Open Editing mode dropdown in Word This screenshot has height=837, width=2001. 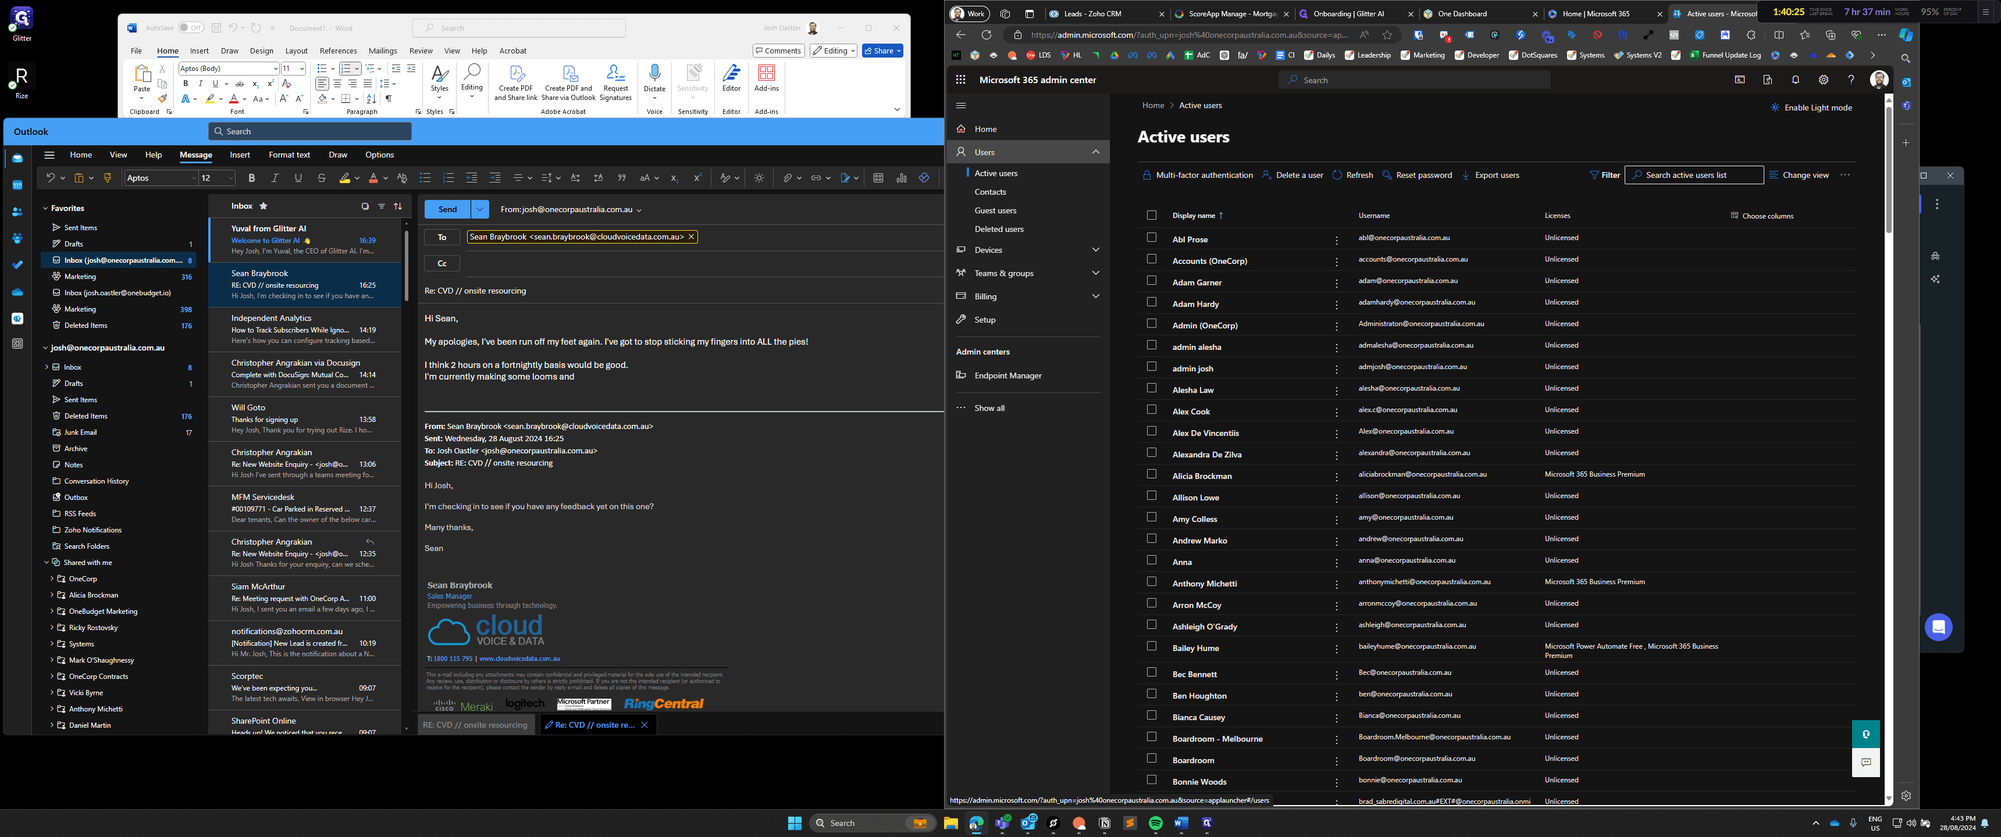pos(833,51)
